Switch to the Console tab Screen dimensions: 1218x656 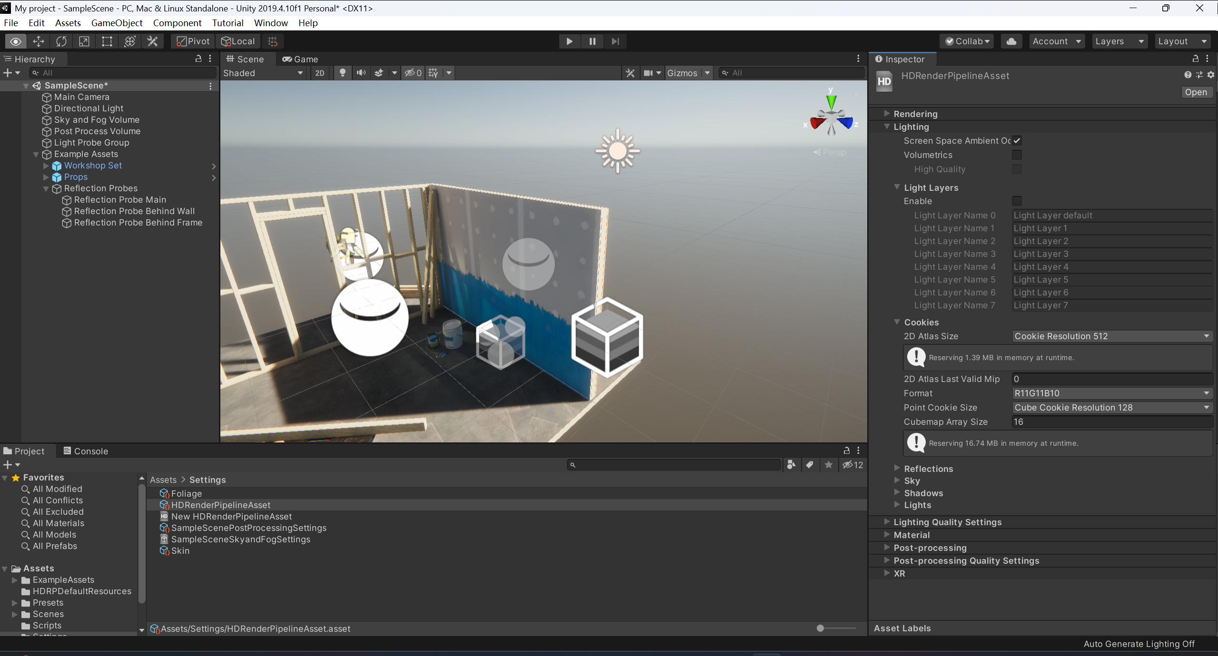pos(86,451)
